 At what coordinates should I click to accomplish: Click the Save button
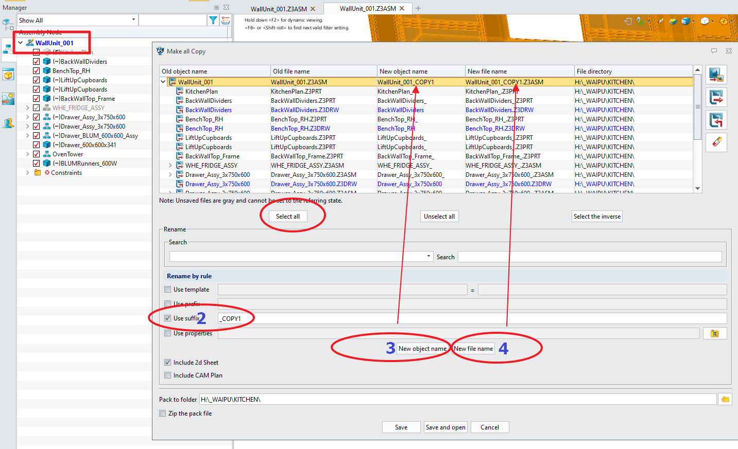coord(401,427)
